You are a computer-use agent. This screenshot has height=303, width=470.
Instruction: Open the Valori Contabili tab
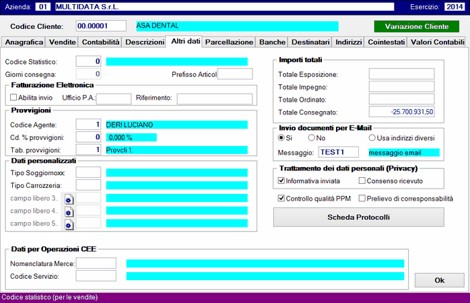[x=437, y=42]
